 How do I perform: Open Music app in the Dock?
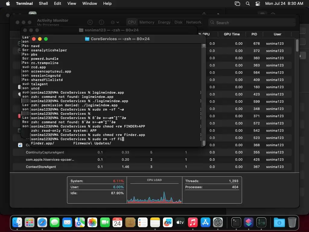click(x=193, y=223)
